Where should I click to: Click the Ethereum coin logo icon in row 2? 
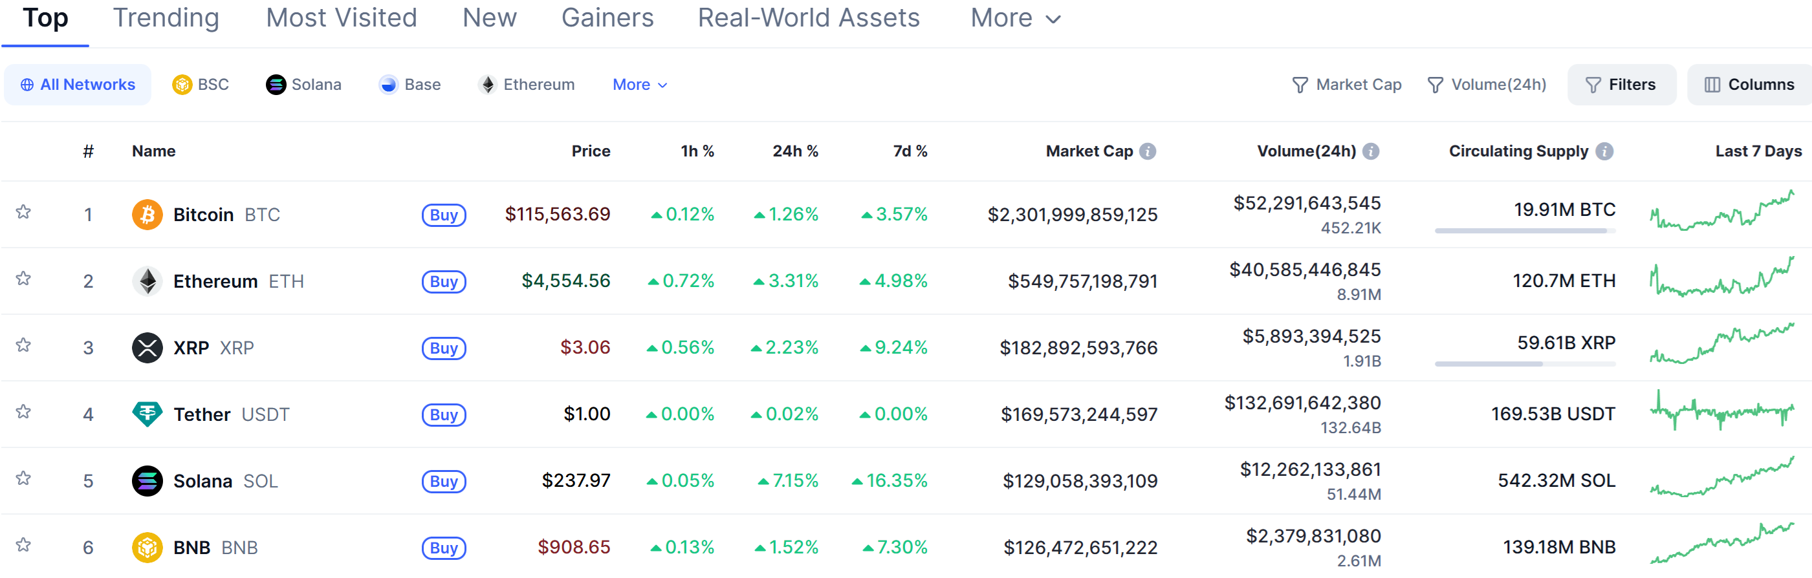click(x=147, y=281)
